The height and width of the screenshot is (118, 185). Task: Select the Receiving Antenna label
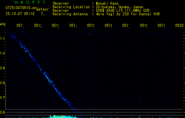tap(70, 14)
